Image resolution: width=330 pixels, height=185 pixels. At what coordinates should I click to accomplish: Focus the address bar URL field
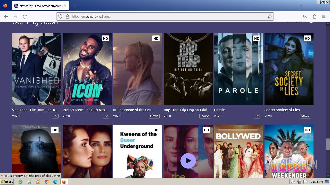tap(165, 16)
